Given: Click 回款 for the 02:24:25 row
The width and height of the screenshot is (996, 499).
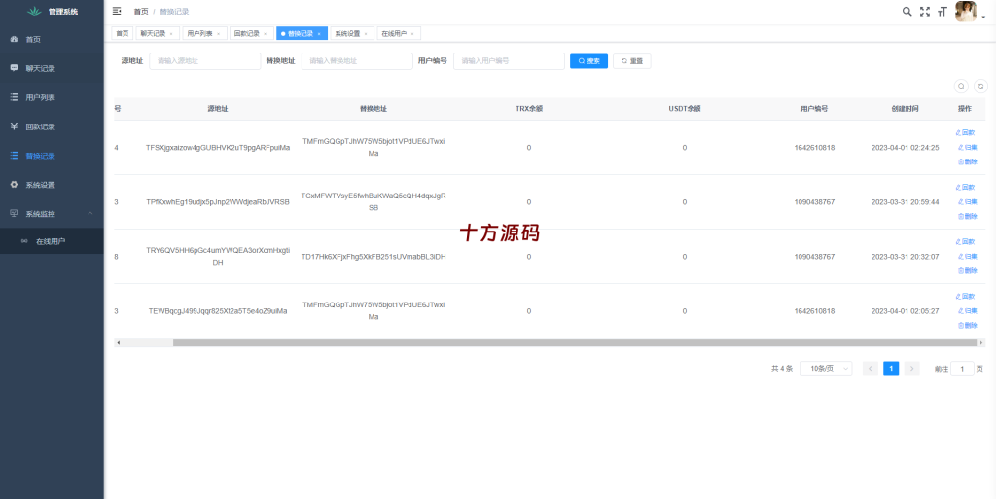Looking at the screenshot, I should (x=966, y=132).
